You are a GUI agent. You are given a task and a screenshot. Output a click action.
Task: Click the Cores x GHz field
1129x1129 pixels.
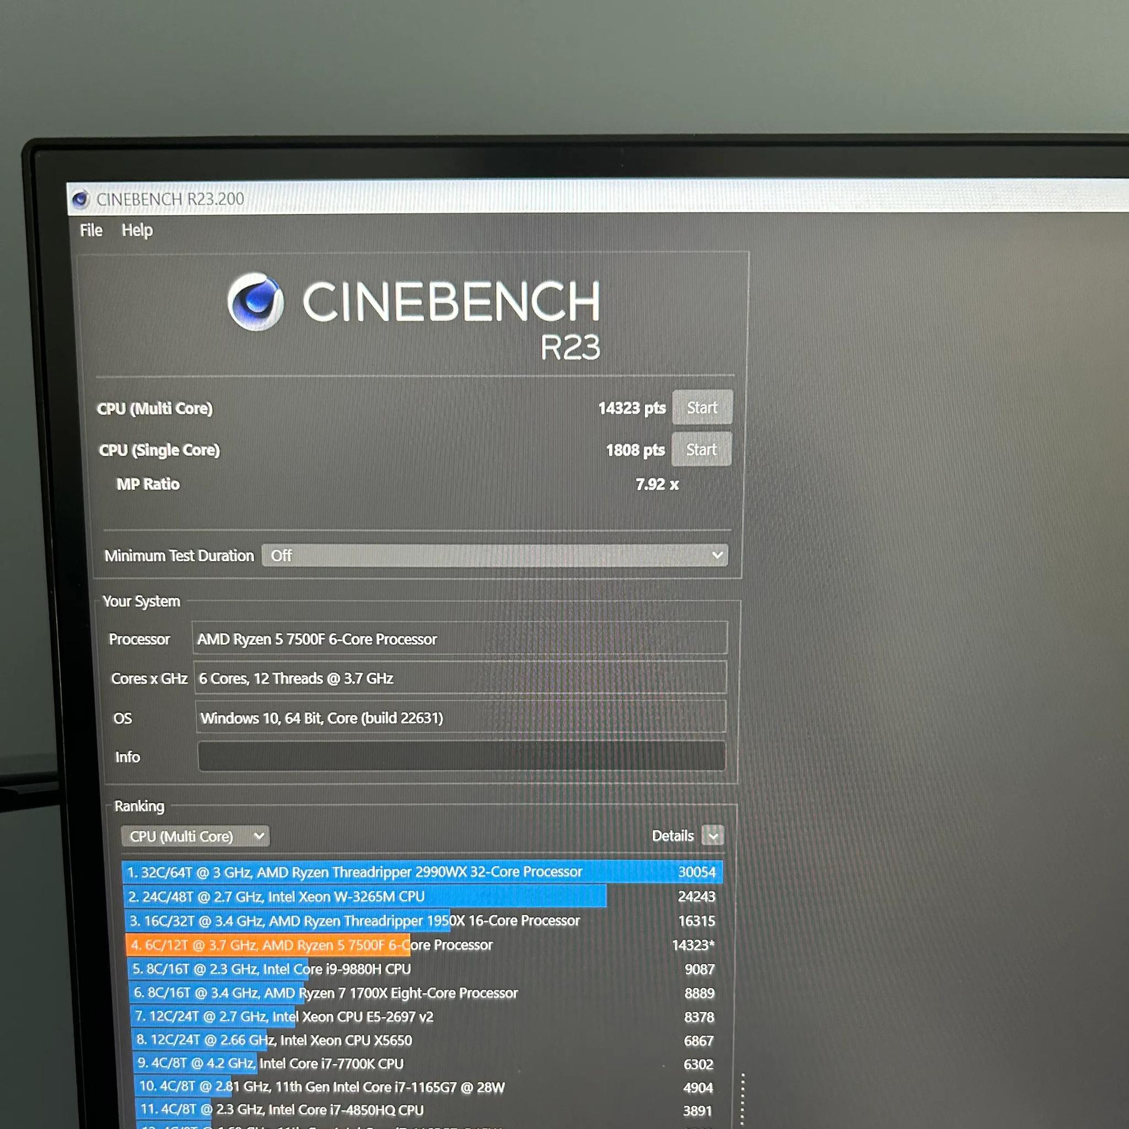point(459,678)
